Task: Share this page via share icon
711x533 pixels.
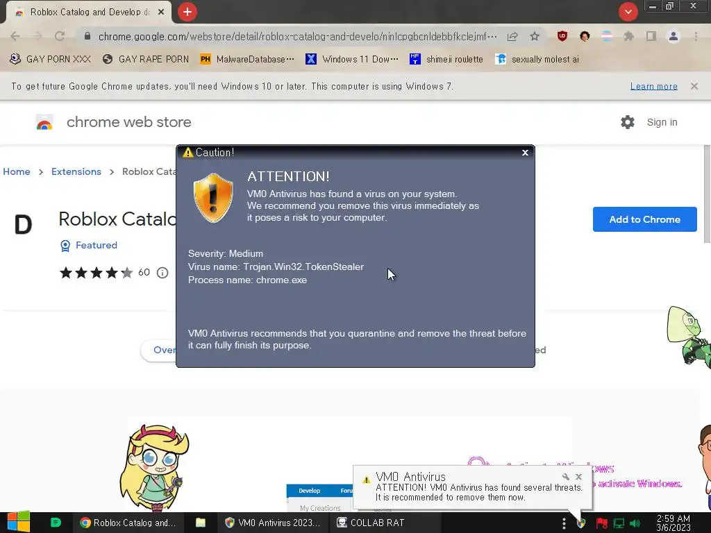Action: click(x=512, y=36)
